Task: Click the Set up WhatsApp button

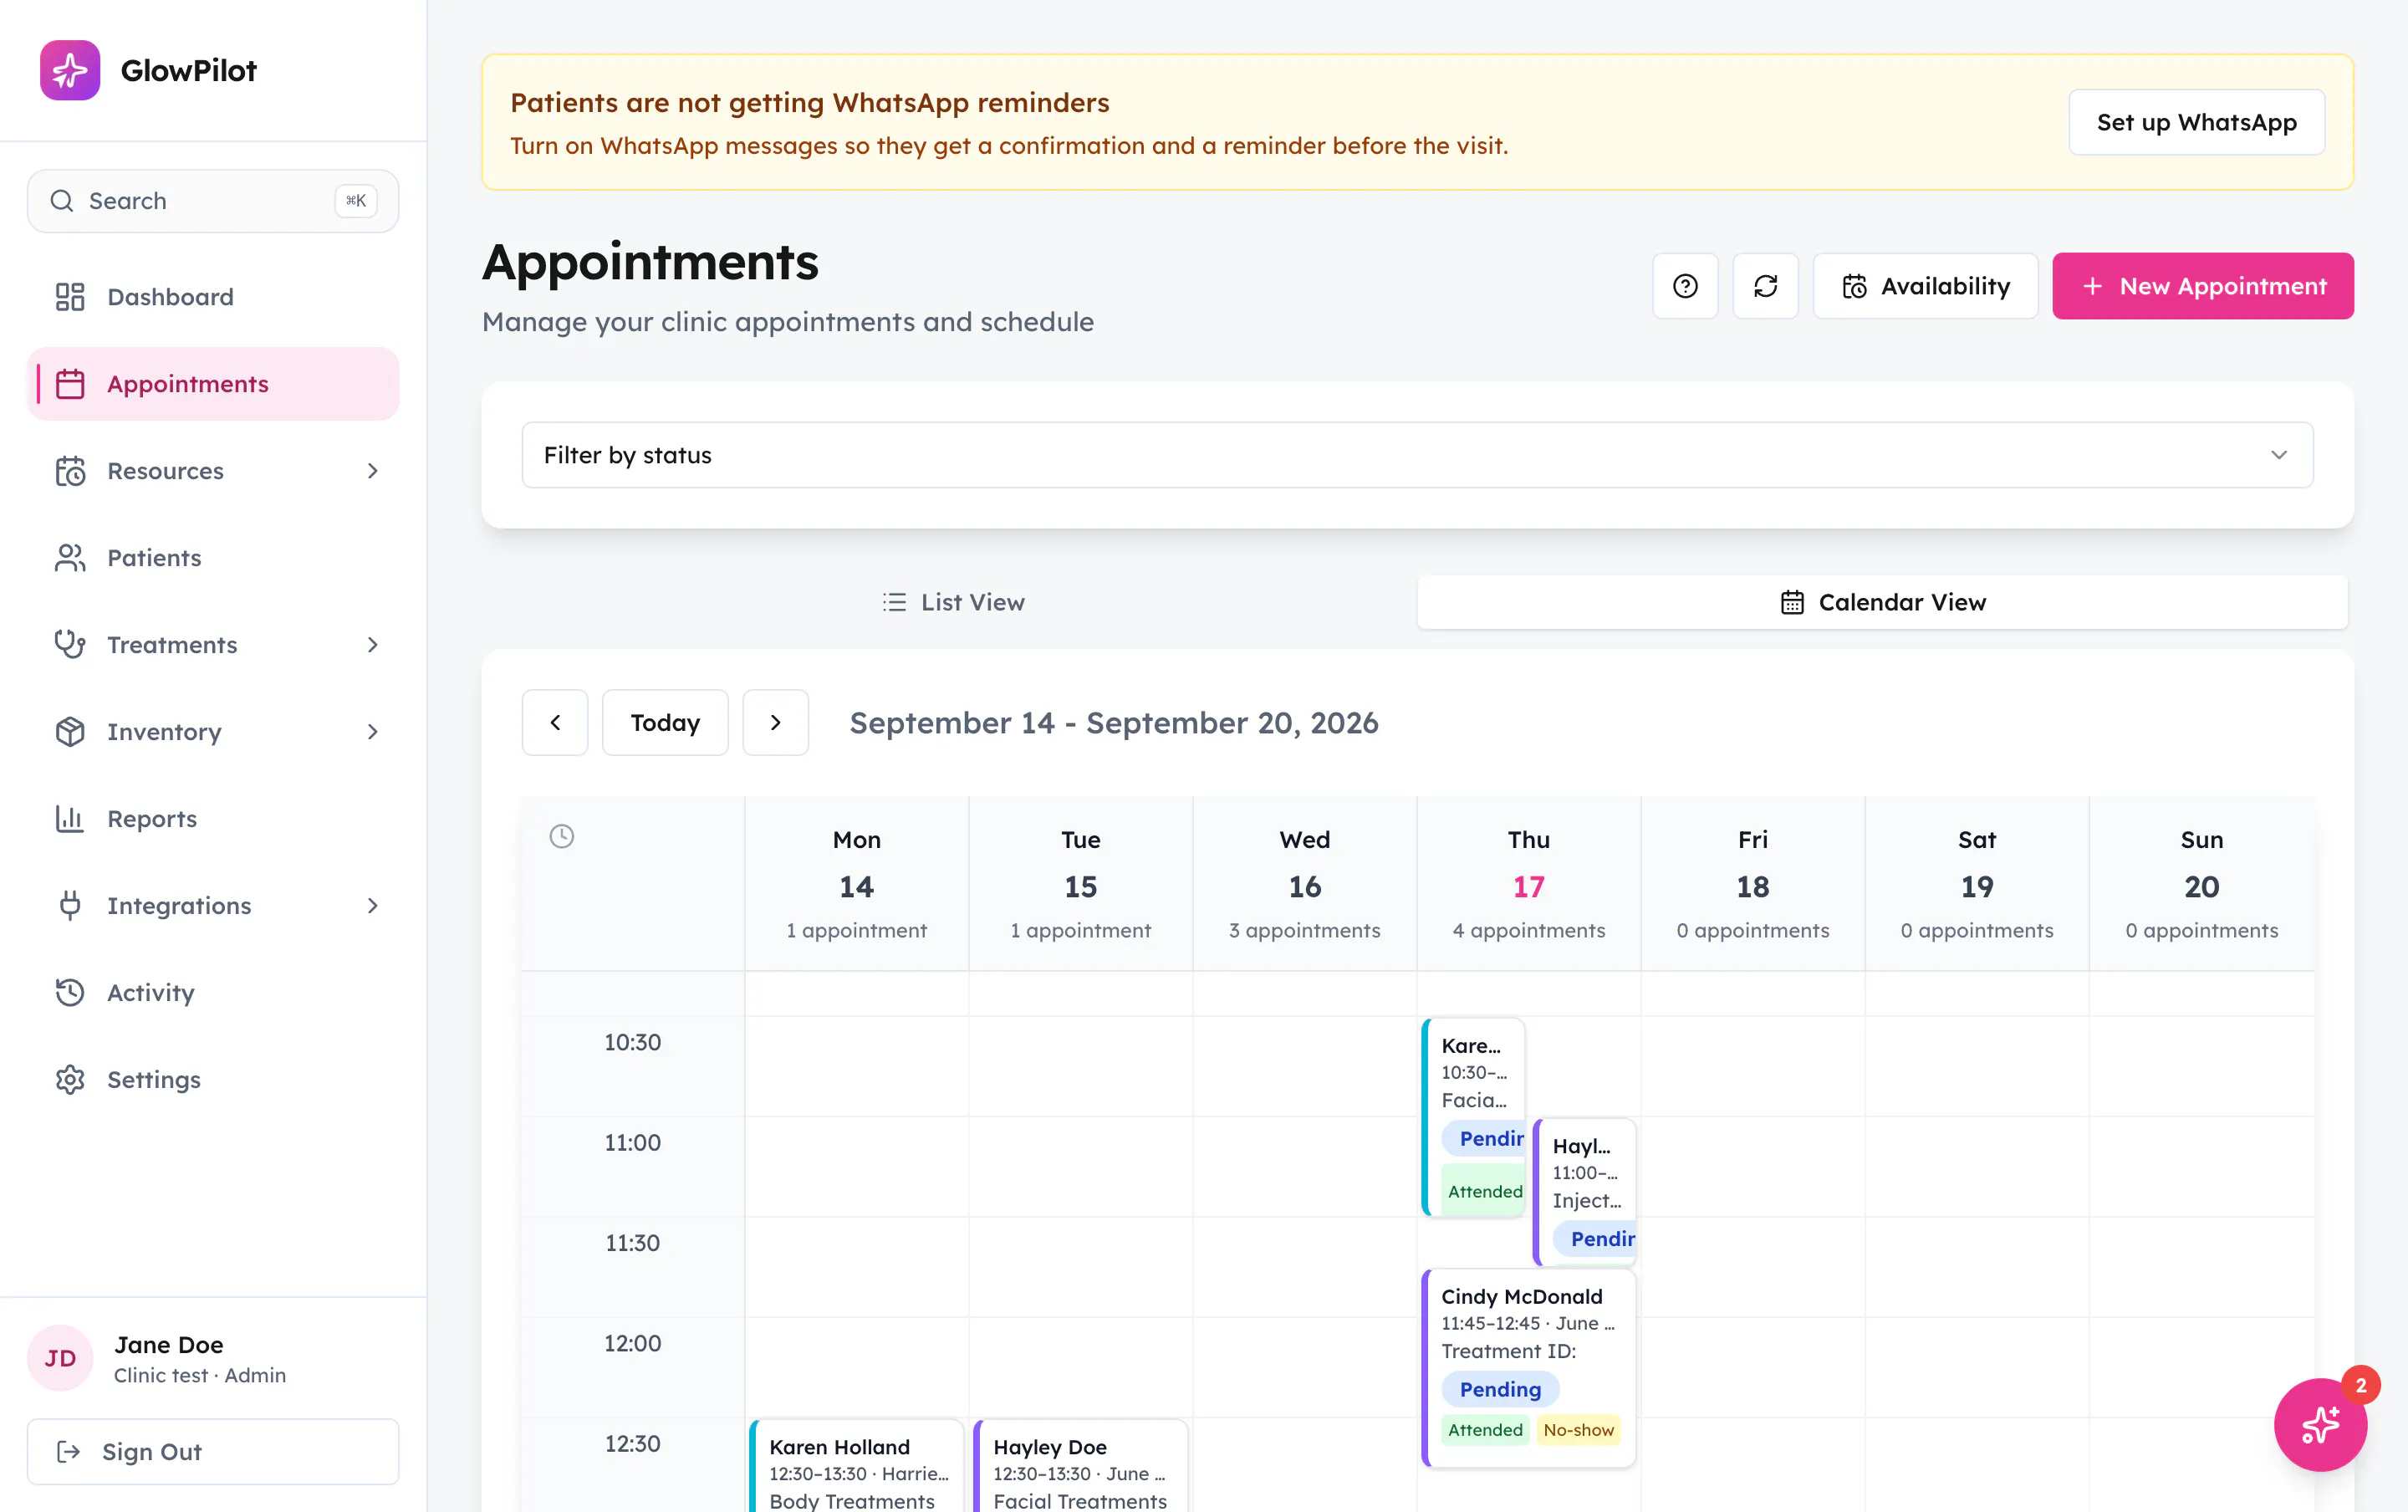Action: [x=2196, y=122]
